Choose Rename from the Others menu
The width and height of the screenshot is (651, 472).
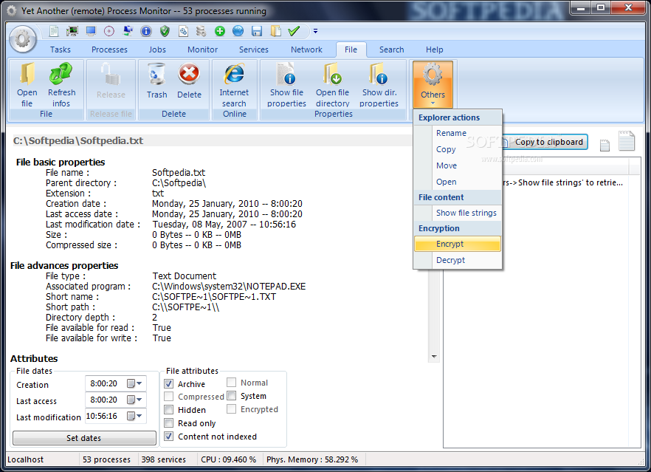pyautogui.click(x=458, y=133)
